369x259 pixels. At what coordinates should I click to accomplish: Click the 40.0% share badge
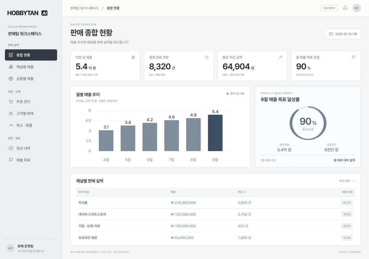point(347,203)
